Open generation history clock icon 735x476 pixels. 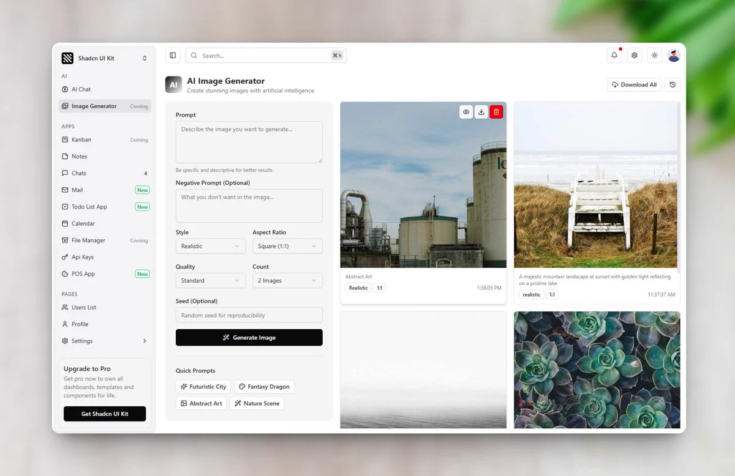pyautogui.click(x=673, y=84)
